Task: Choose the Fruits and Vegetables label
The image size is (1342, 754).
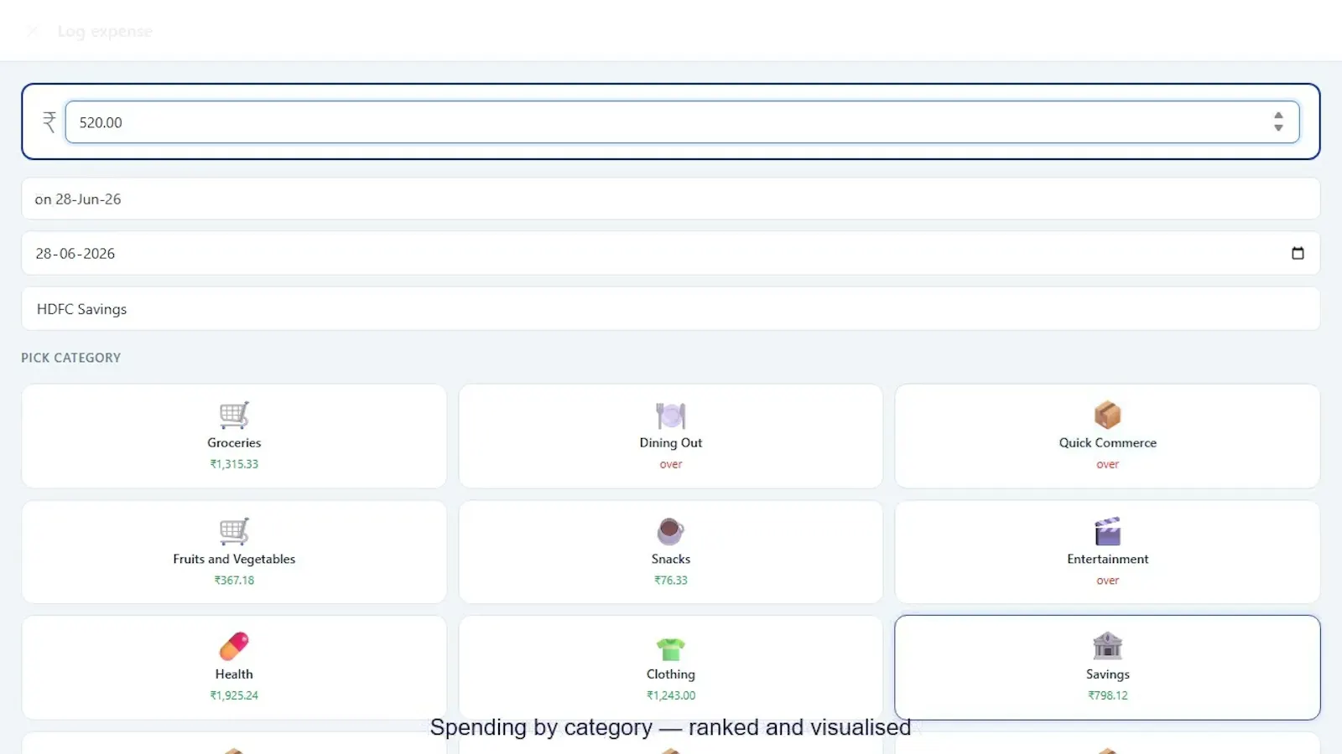Action: point(234,559)
